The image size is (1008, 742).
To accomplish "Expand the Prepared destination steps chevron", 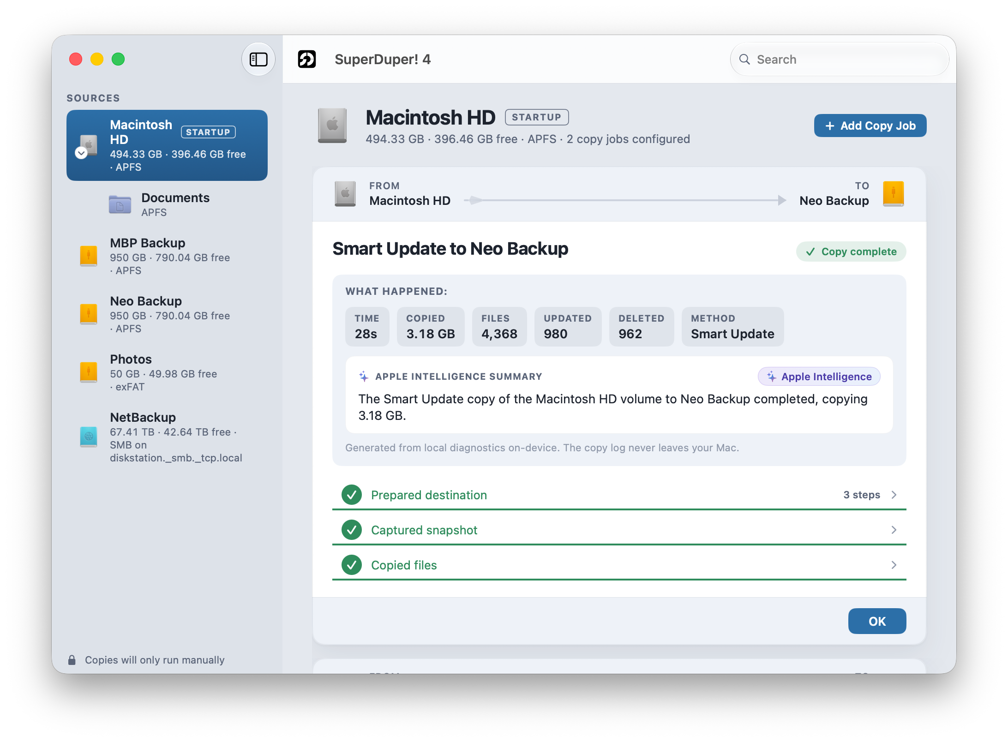I will 894,495.
